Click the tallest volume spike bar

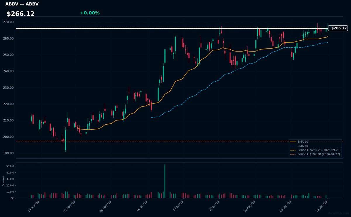tap(165, 181)
